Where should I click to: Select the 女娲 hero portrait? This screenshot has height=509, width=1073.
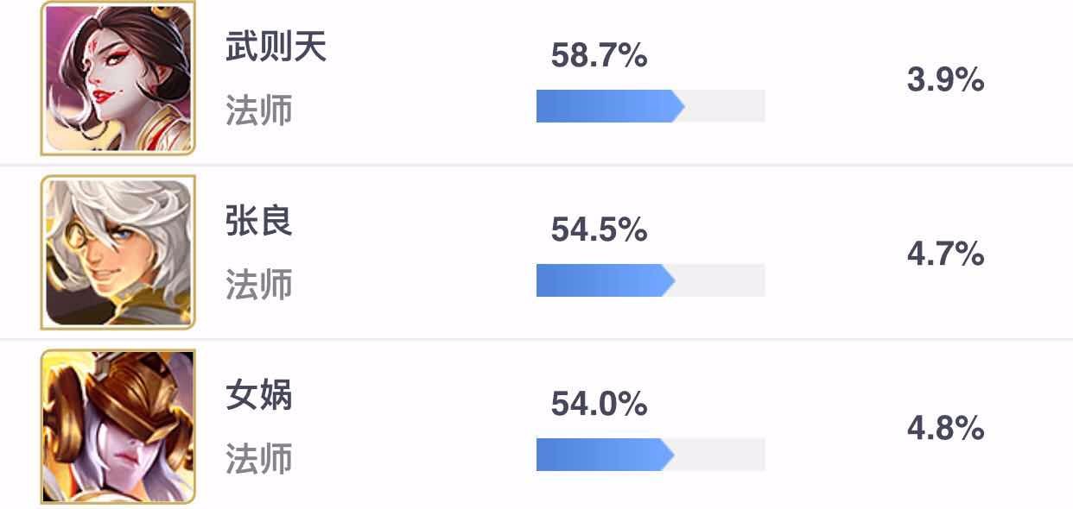[x=117, y=426]
